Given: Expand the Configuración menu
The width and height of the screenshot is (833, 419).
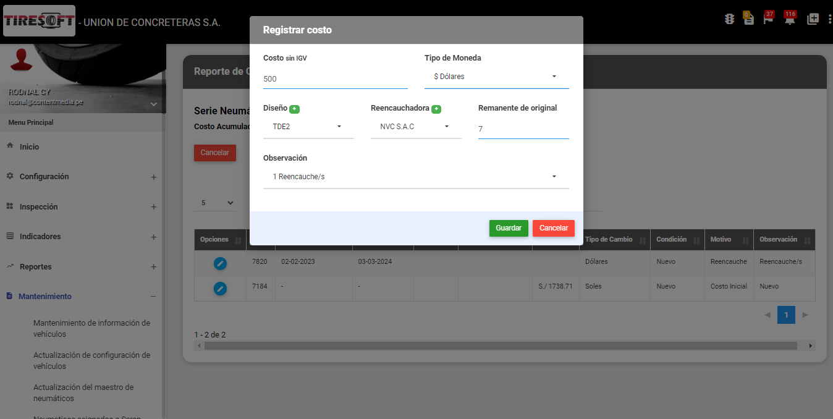Looking at the screenshot, I should 44,177.
